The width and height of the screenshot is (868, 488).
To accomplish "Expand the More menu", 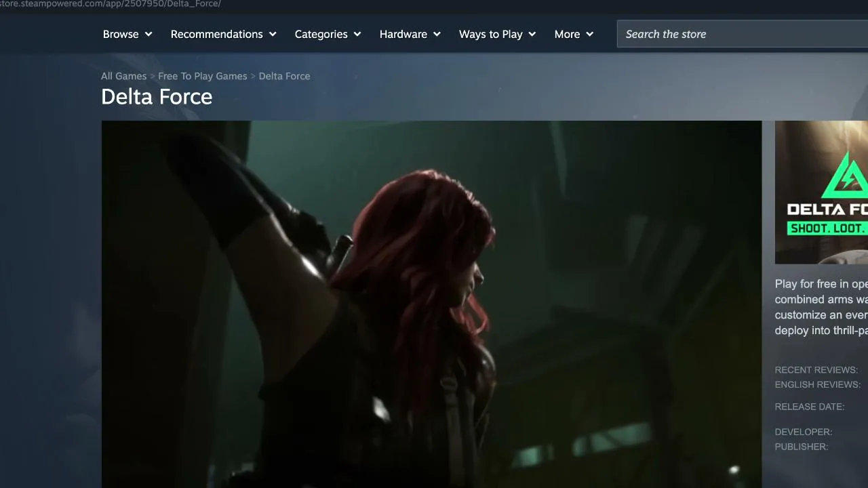I will 574,34.
